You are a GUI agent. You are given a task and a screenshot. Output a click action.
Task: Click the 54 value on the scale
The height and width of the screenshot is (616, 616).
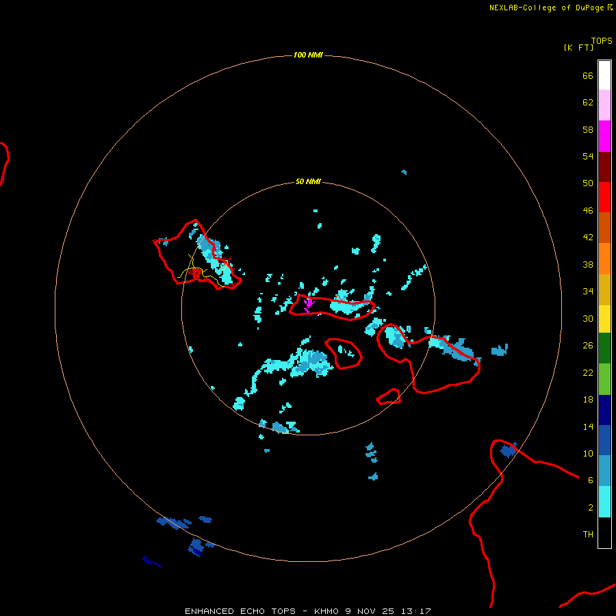[588, 156]
